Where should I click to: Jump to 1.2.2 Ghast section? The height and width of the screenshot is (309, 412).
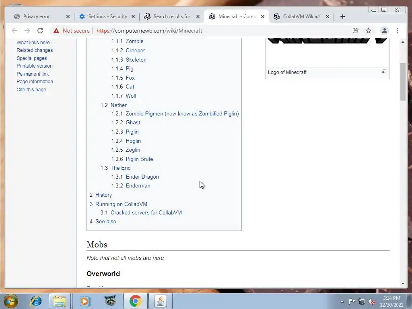tap(126, 122)
